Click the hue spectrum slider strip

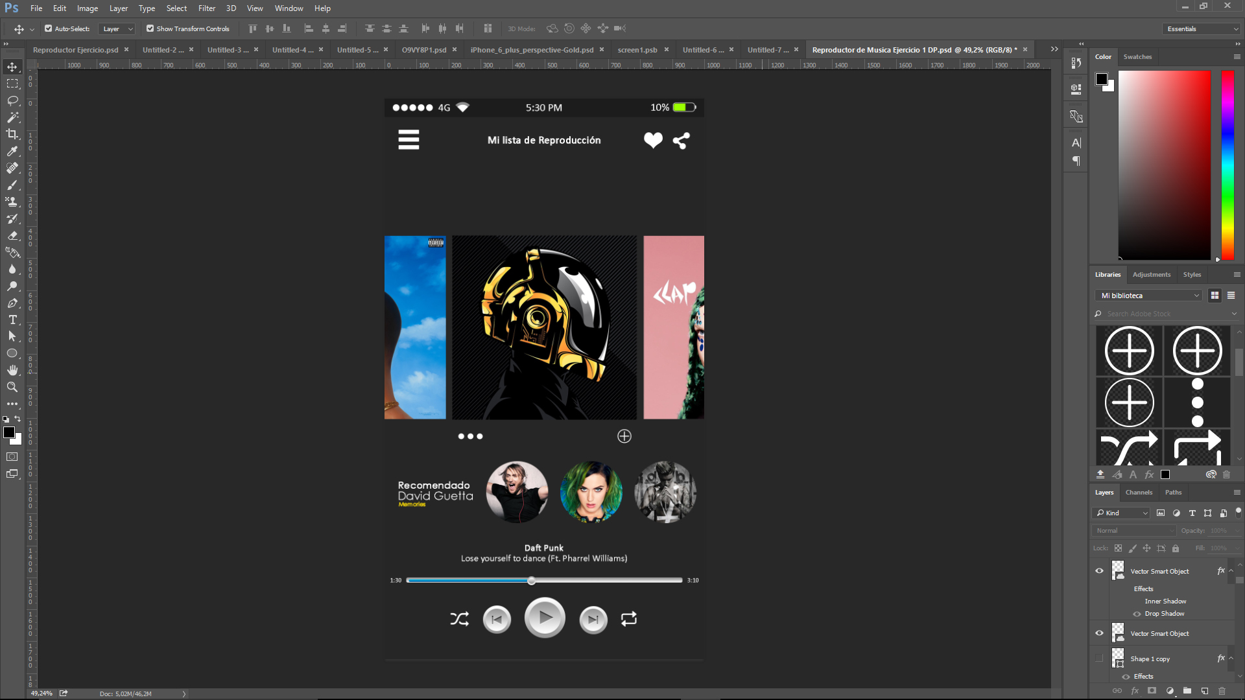1227,165
